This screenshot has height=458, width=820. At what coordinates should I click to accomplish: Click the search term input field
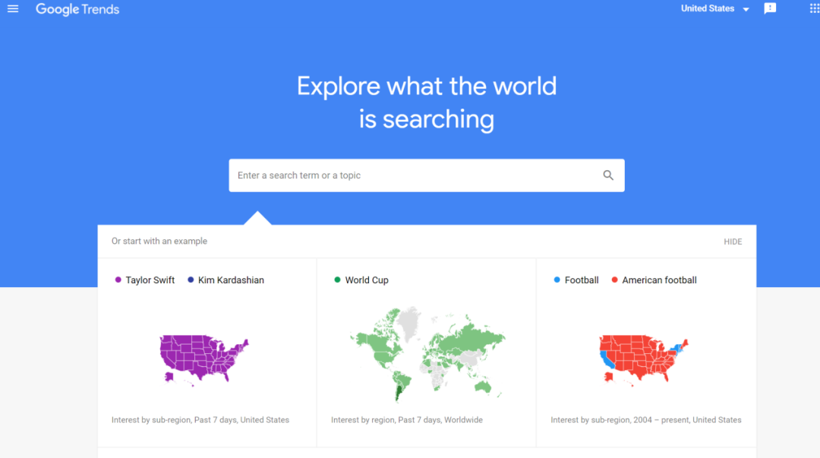tap(414, 175)
